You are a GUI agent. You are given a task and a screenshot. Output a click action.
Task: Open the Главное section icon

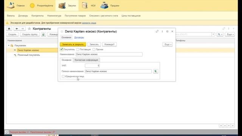[x=11, y=5]
